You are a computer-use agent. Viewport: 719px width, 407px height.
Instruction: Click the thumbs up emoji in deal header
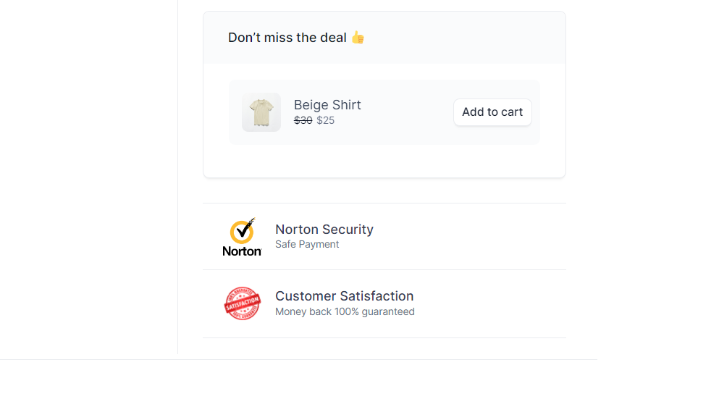[x=358, y=37]
